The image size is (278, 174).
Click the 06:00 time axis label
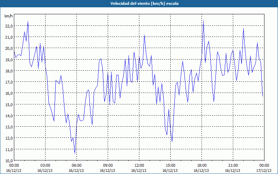(x=76, y=166)
